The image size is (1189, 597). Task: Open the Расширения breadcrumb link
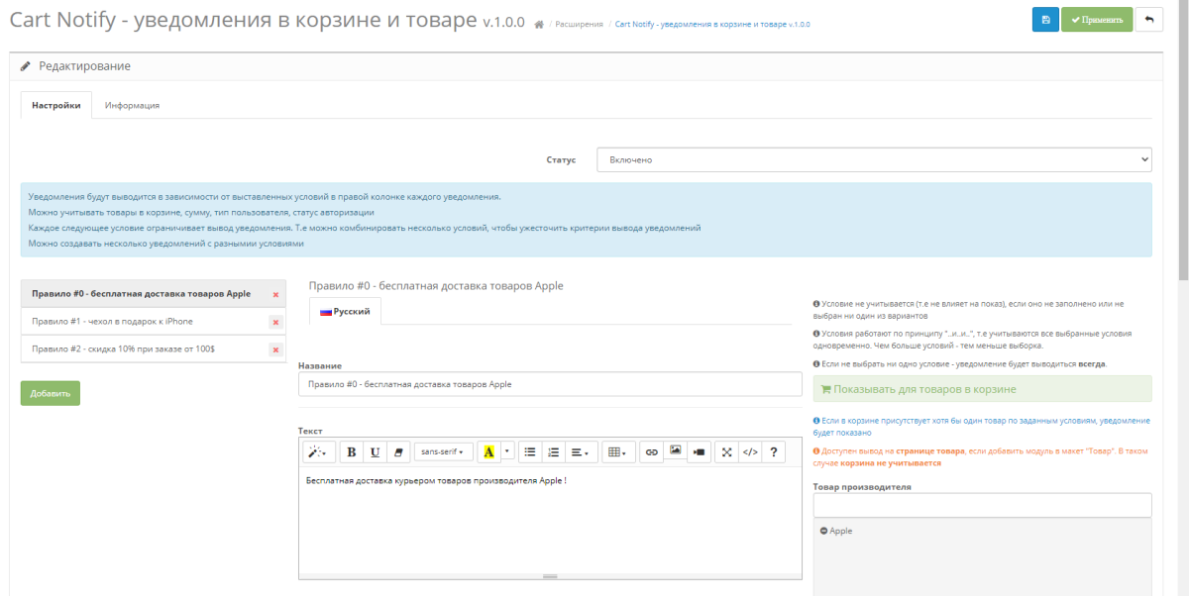pyautogui.click(x=579, y=24)
